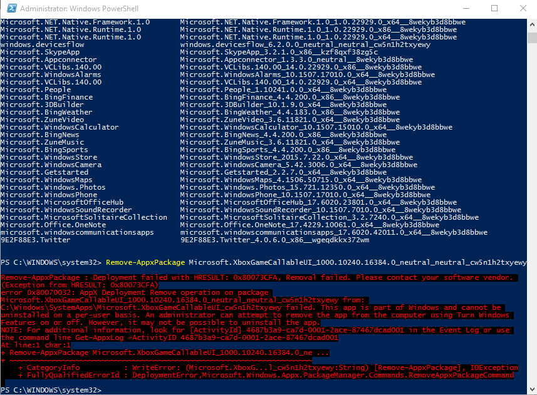Click the Microsoft.Appconnector name entry

(49, 59)
